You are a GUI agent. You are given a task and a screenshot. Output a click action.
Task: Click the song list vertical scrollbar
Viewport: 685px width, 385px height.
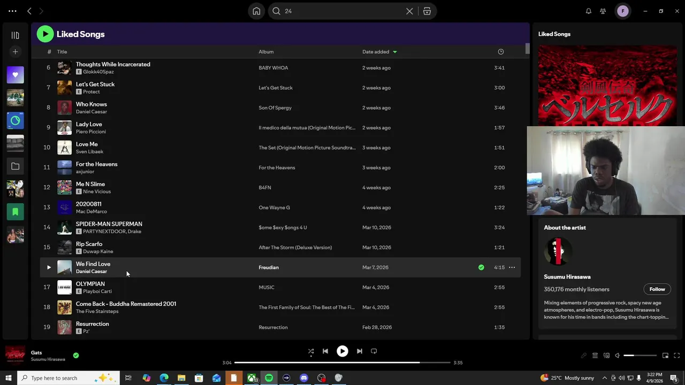pos(527,49)
